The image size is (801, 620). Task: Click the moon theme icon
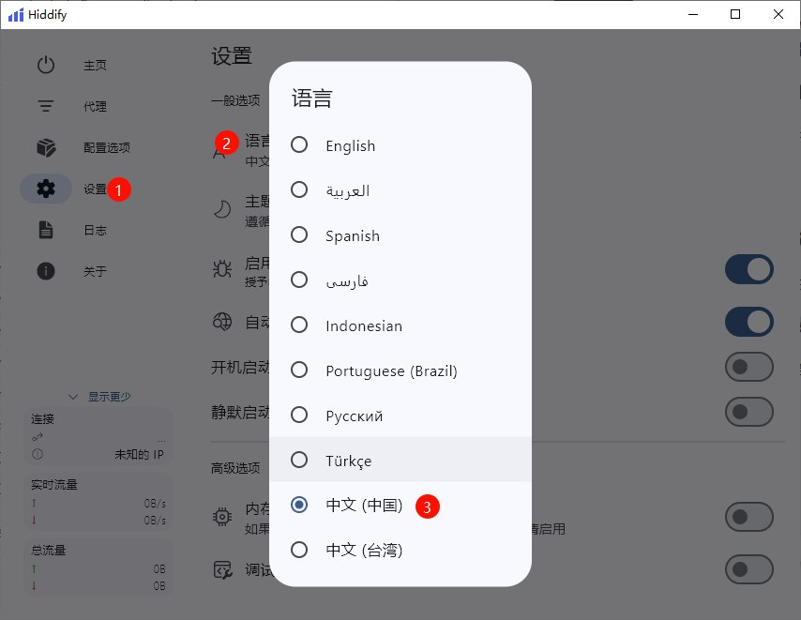click(x=221, y=210)
